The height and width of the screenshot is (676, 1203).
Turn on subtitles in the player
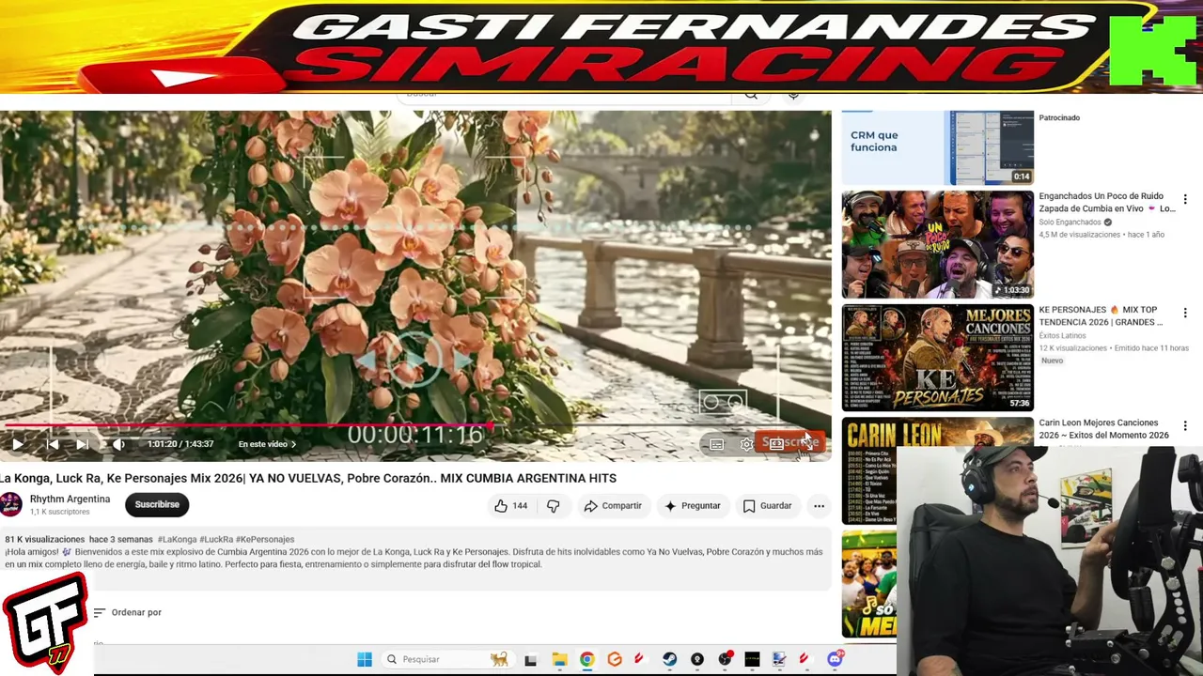pyautogui.click(x=716, y=444)
